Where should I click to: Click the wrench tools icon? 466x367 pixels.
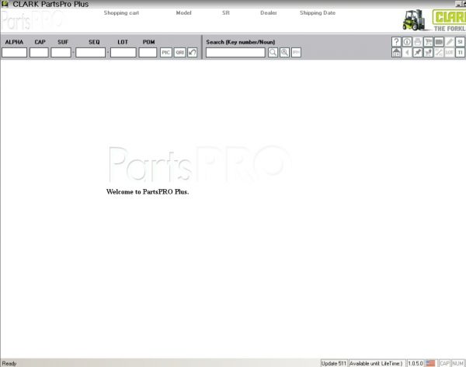439,53
